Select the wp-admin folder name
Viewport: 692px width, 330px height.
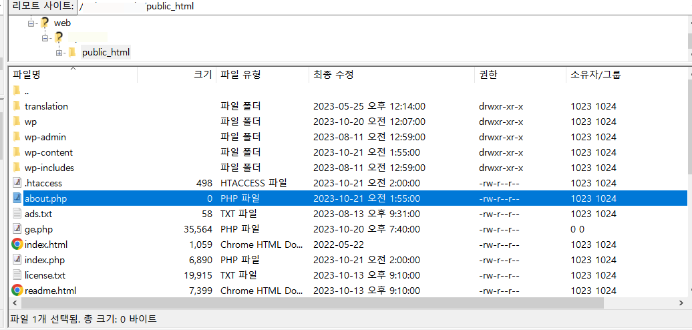tap(45, 137)
